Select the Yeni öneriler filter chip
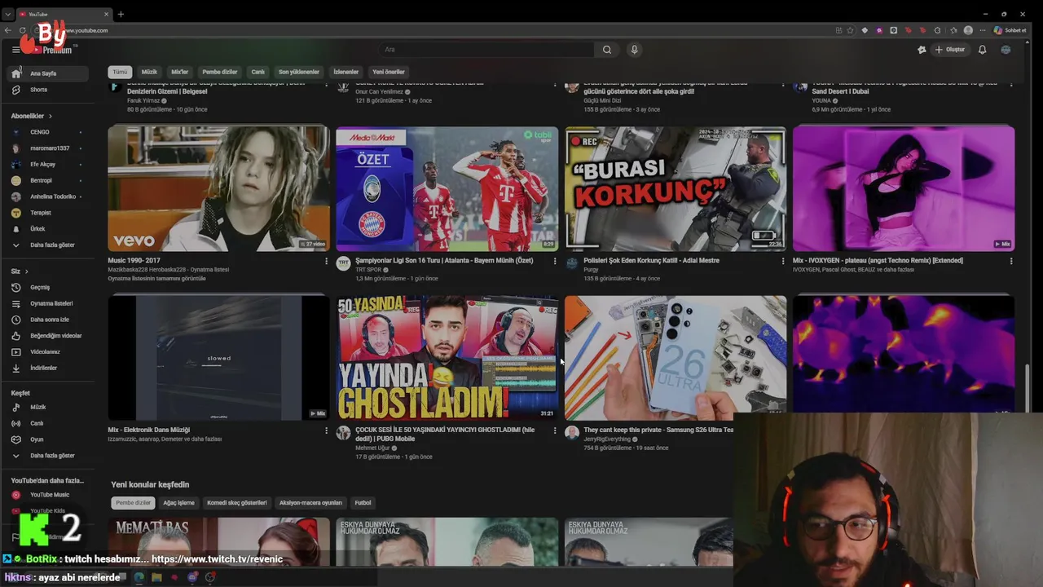This screenshot has width=1043, height=587. (x=389, y=72)
